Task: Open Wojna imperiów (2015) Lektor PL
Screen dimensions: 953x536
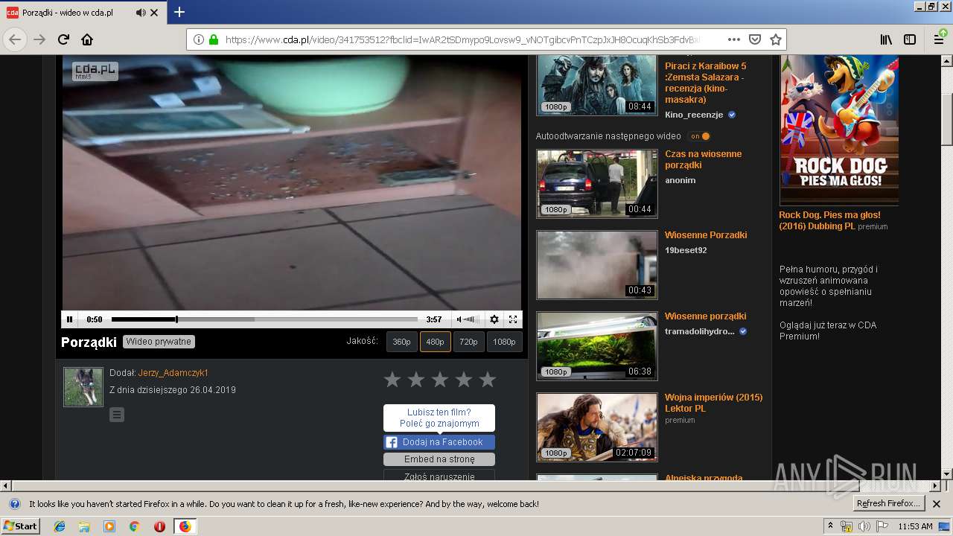Action: pos(713,403)
